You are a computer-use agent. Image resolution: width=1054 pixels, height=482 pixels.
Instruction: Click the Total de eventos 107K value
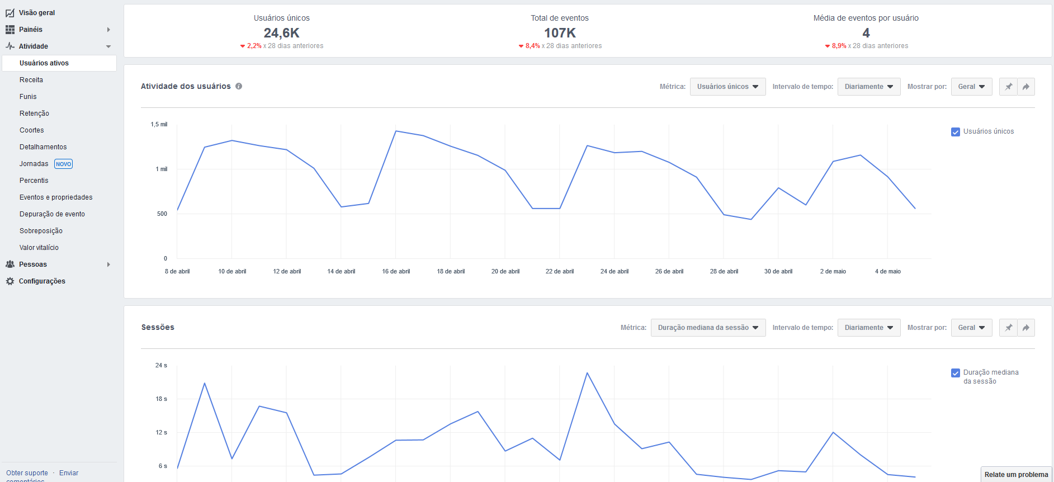[560, 33]
